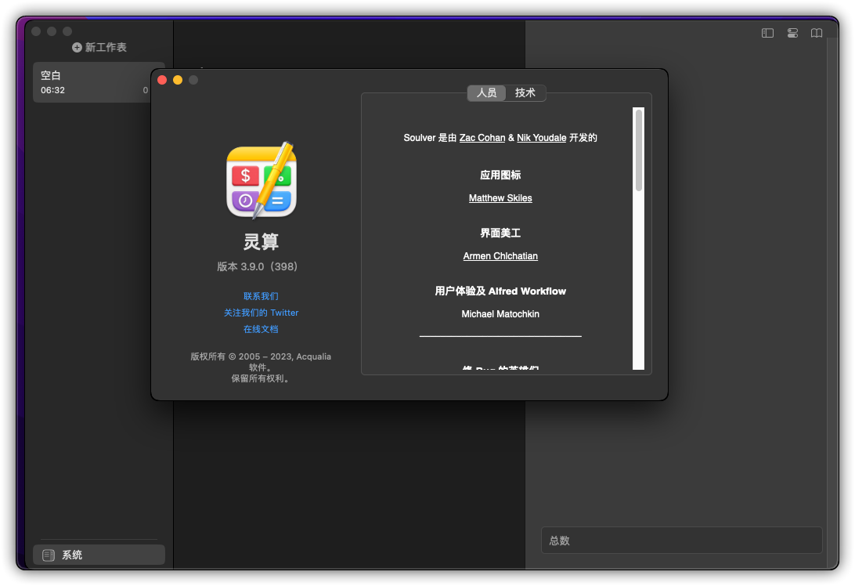Click the 系统 notebook icon in sidebar

pos(49,555)
